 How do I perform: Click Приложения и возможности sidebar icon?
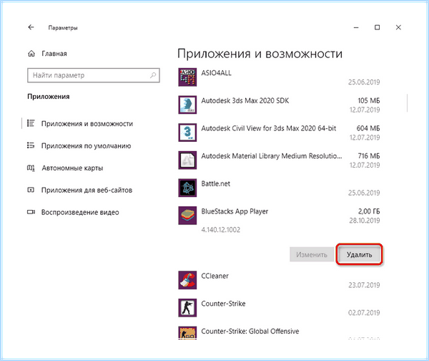pos(31,123)
